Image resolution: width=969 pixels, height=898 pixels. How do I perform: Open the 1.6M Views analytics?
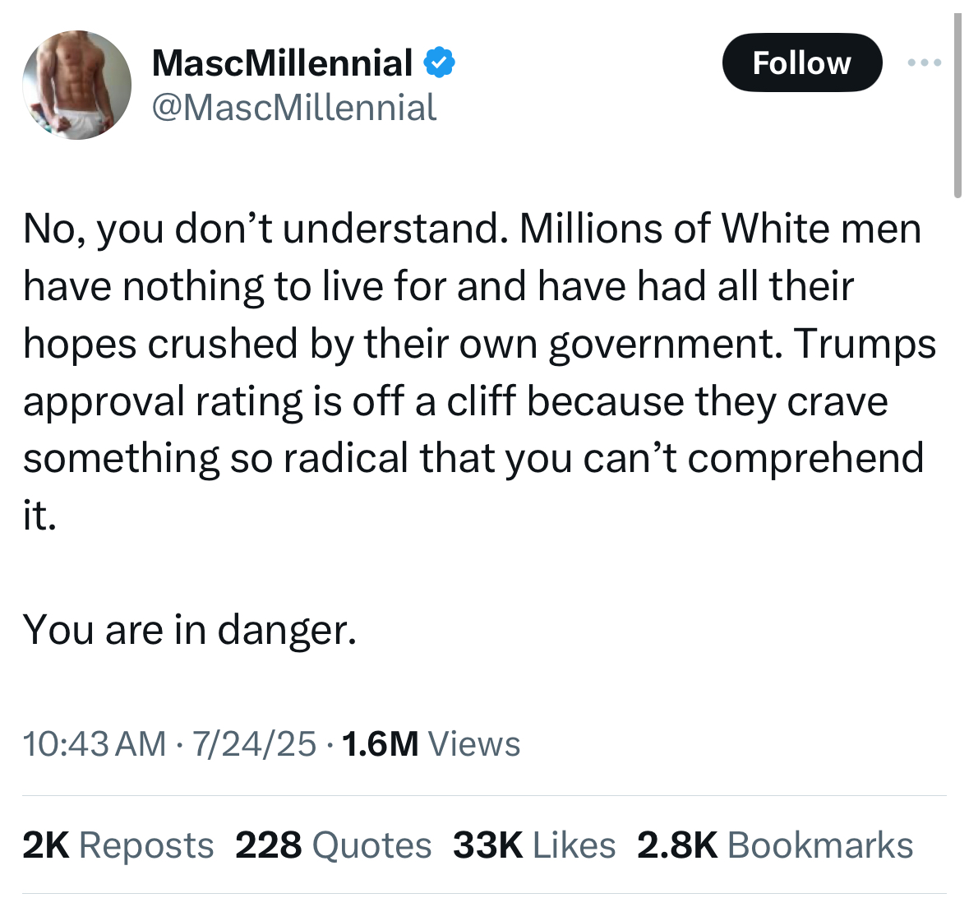[x=431, y=743]
